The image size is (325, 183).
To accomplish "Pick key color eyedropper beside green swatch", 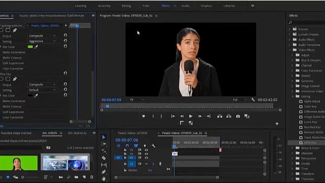I will 36,47.
